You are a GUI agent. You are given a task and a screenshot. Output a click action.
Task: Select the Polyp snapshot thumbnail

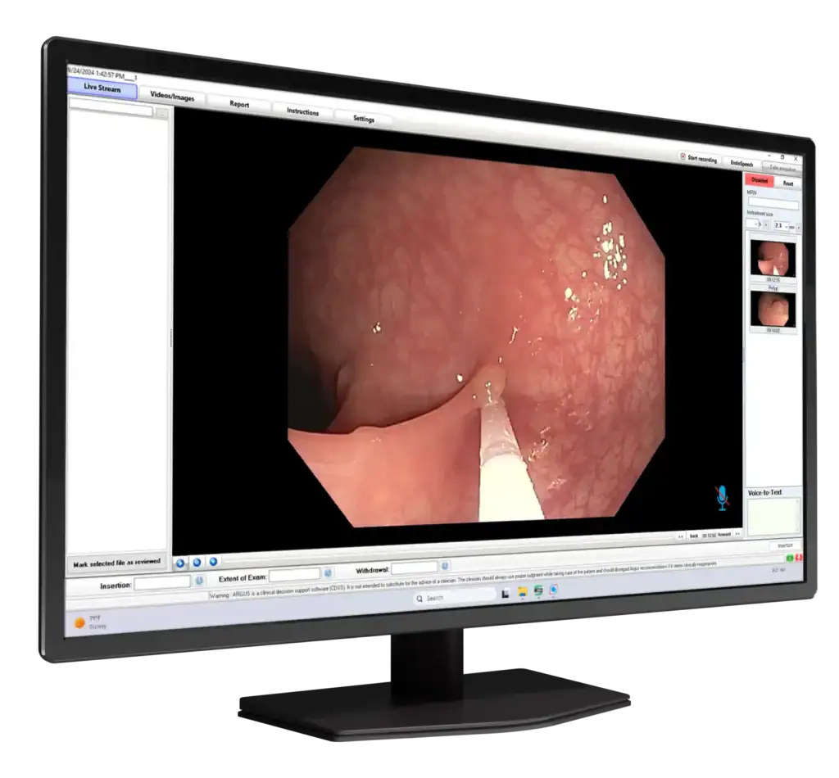click(x=773, y=310)
